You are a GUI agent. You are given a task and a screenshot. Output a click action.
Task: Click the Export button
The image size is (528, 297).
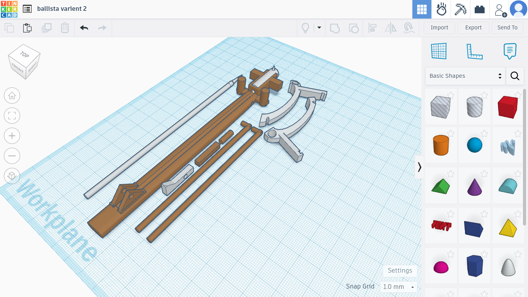[473, 27]
